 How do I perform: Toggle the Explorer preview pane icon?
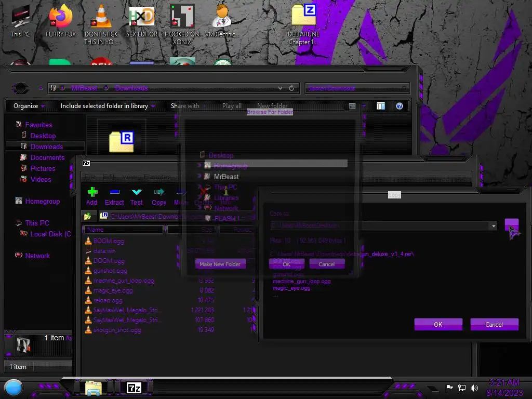[381, 106]
